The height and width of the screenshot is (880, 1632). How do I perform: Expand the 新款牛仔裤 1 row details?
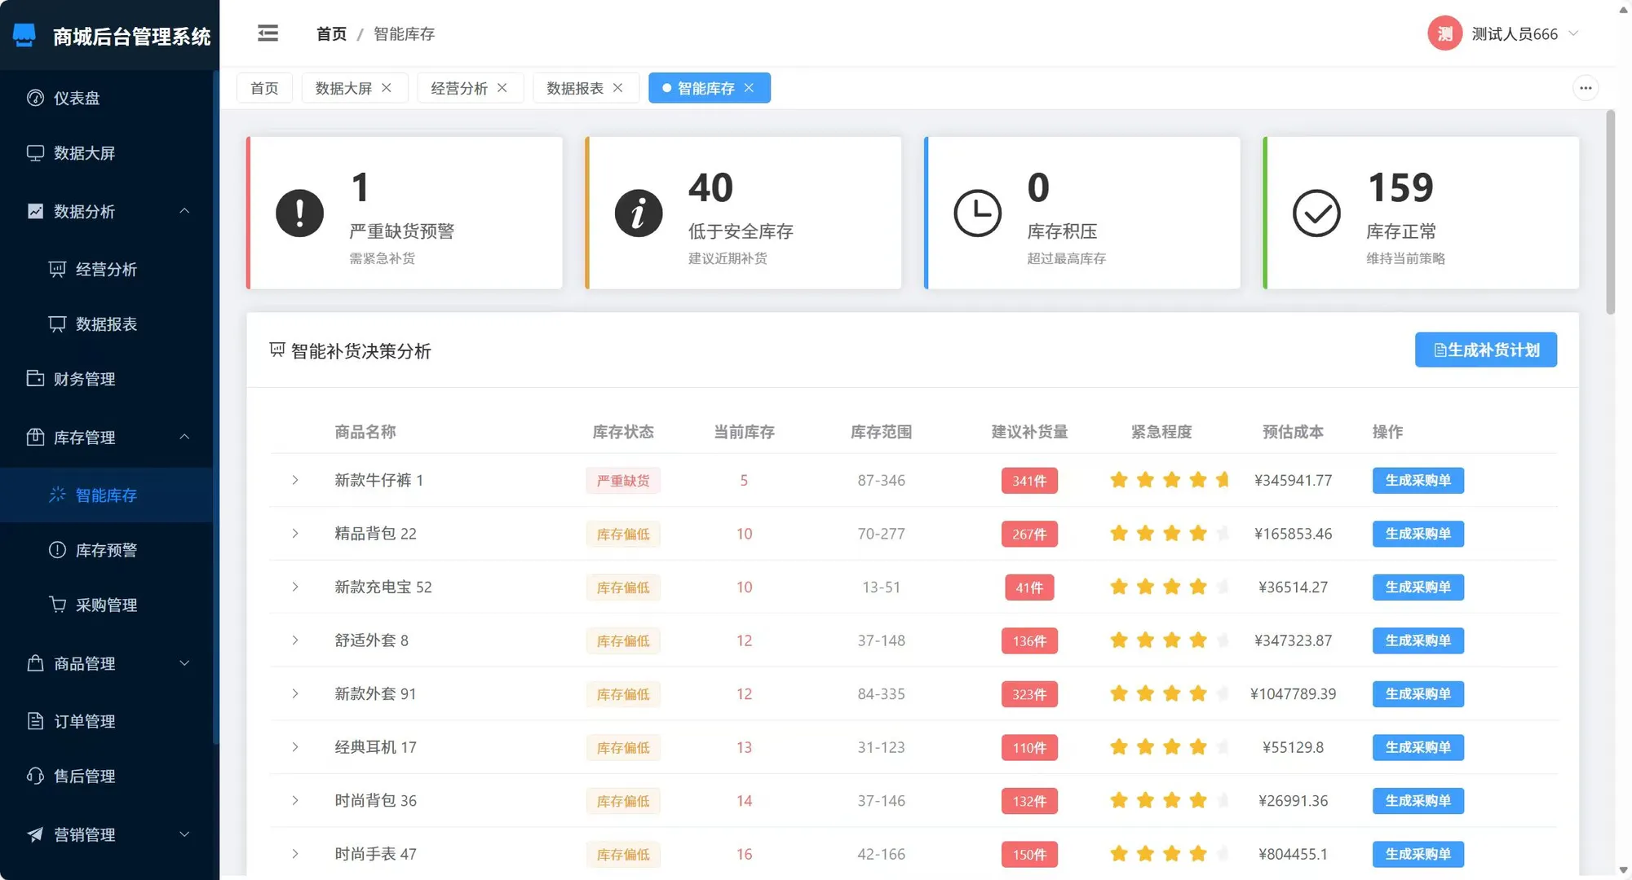tap(295, 480)
